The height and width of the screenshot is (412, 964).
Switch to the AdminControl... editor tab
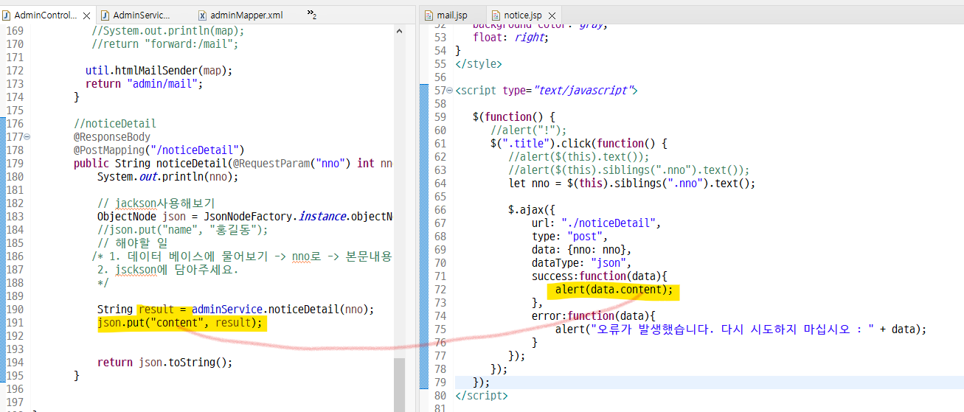[46, 15]
